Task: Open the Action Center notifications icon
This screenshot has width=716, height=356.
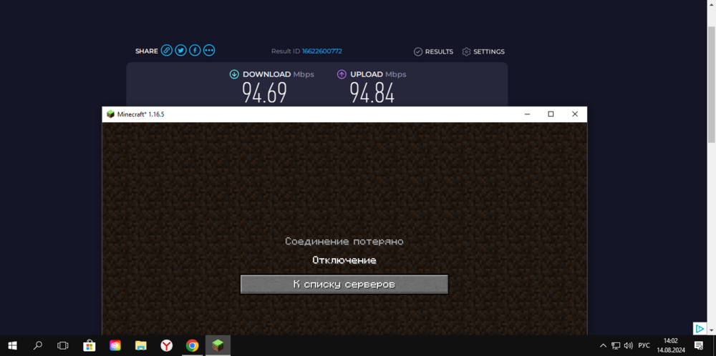Action: (x=698, y=345)
